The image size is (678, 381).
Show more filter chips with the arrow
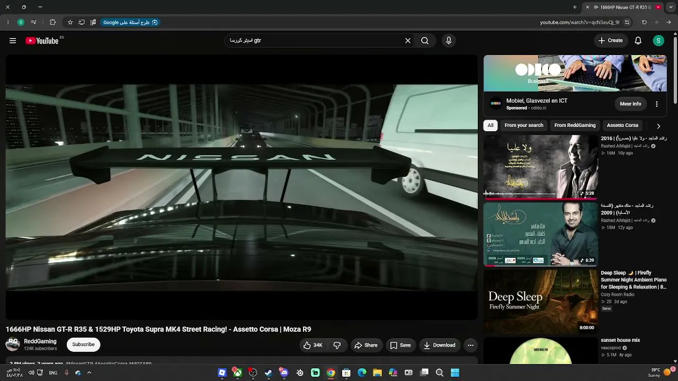(x=658, y=126)
